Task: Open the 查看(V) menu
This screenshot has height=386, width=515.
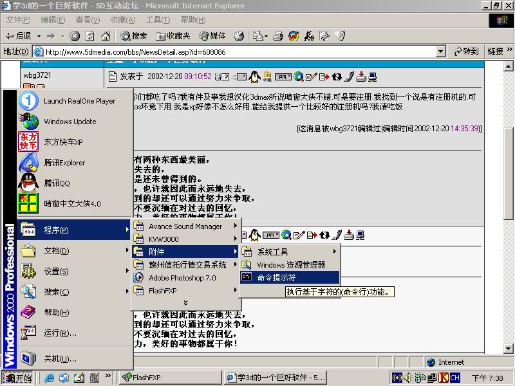Action: coord(88,20)
